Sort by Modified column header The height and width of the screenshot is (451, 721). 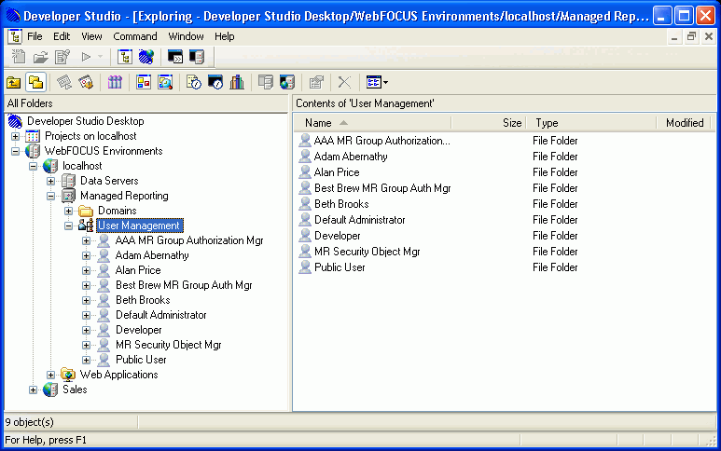pos(685,123)
